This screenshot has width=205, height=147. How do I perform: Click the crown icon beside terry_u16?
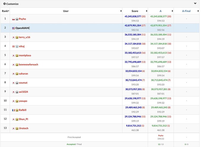(17, 37)
